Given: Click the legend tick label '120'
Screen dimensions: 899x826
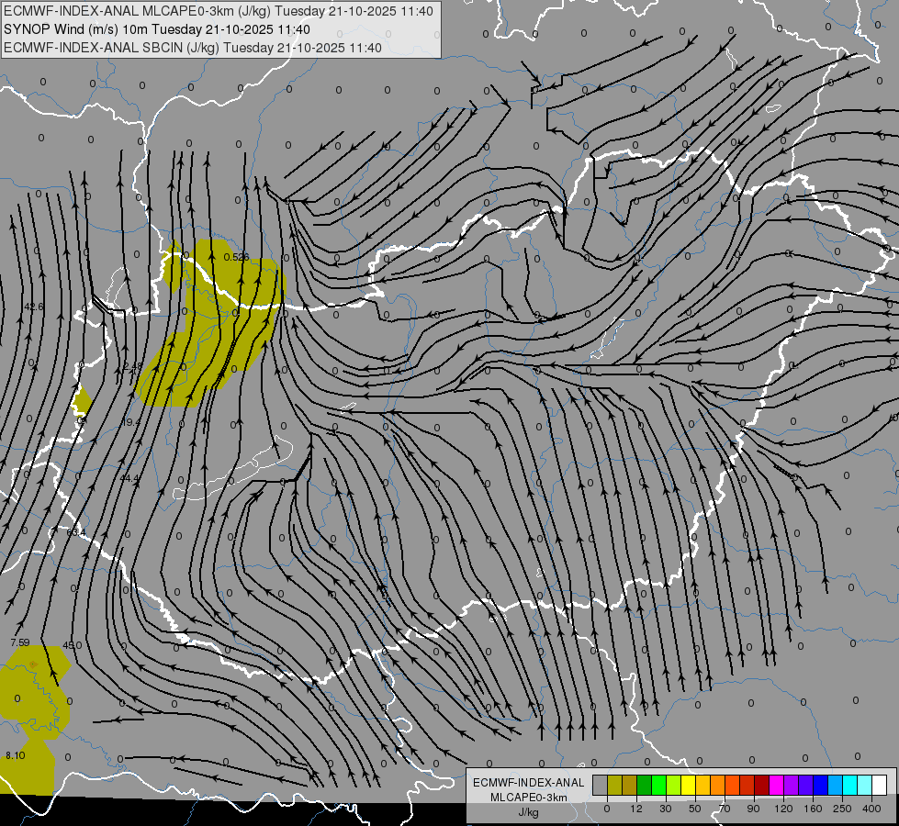Looking at the screenshot, I should tap(784, 809).
